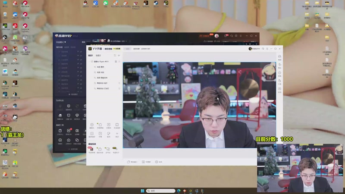Open the multi-screen interaction tool
The image size is (345, 194).
tap(108, 150)
